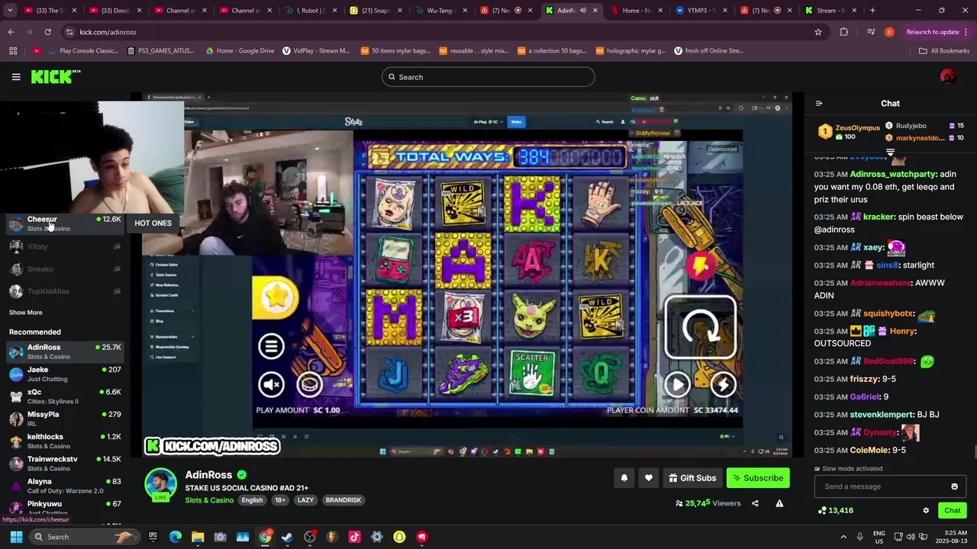The width and height of the screenshot is (977, 549).
Task: Show hidden system tray icons chevron
Action: [x=843, y=537]
